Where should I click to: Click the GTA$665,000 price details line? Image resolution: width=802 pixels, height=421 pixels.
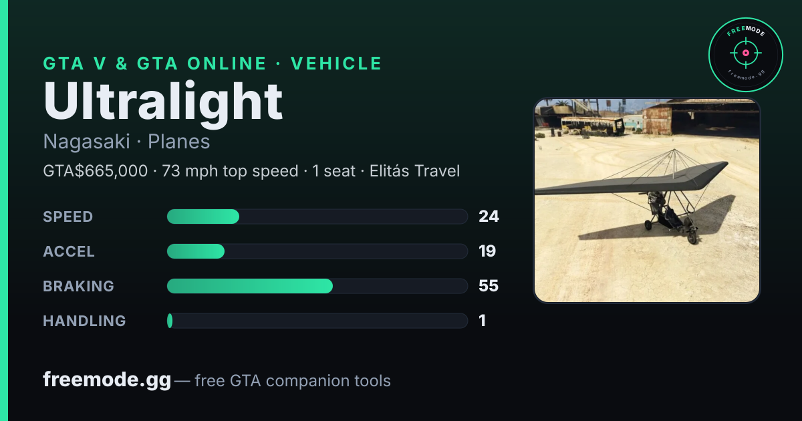point(251,171)
